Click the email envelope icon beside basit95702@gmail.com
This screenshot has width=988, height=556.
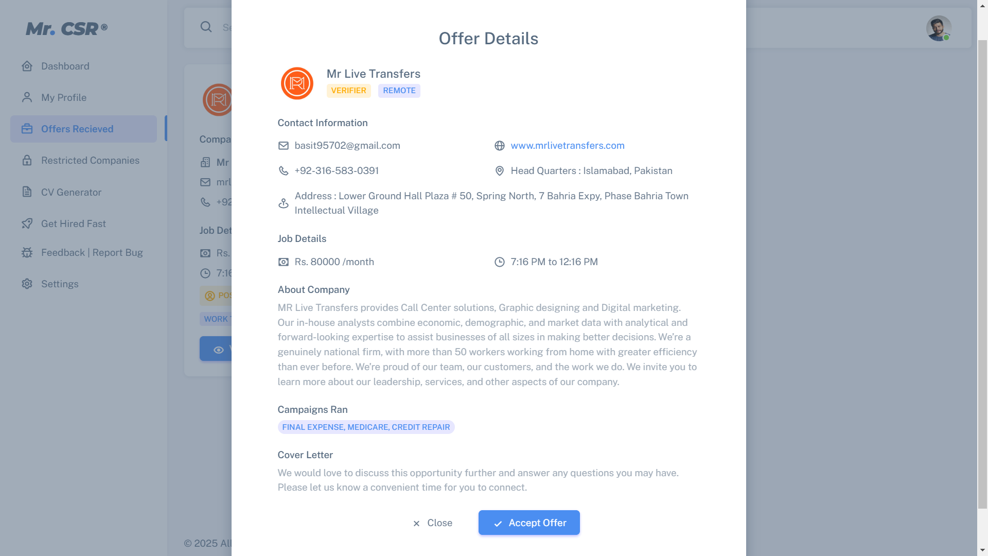pyautogui.click(x=284, y=146)
